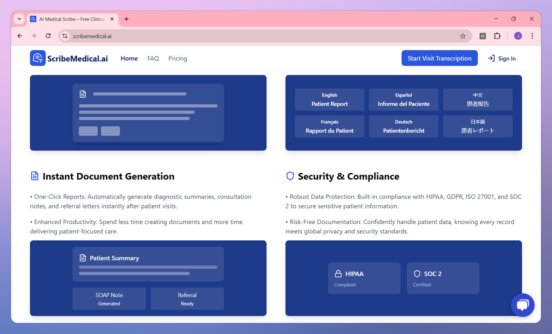Select the Pricing nav item

point(178,58)
